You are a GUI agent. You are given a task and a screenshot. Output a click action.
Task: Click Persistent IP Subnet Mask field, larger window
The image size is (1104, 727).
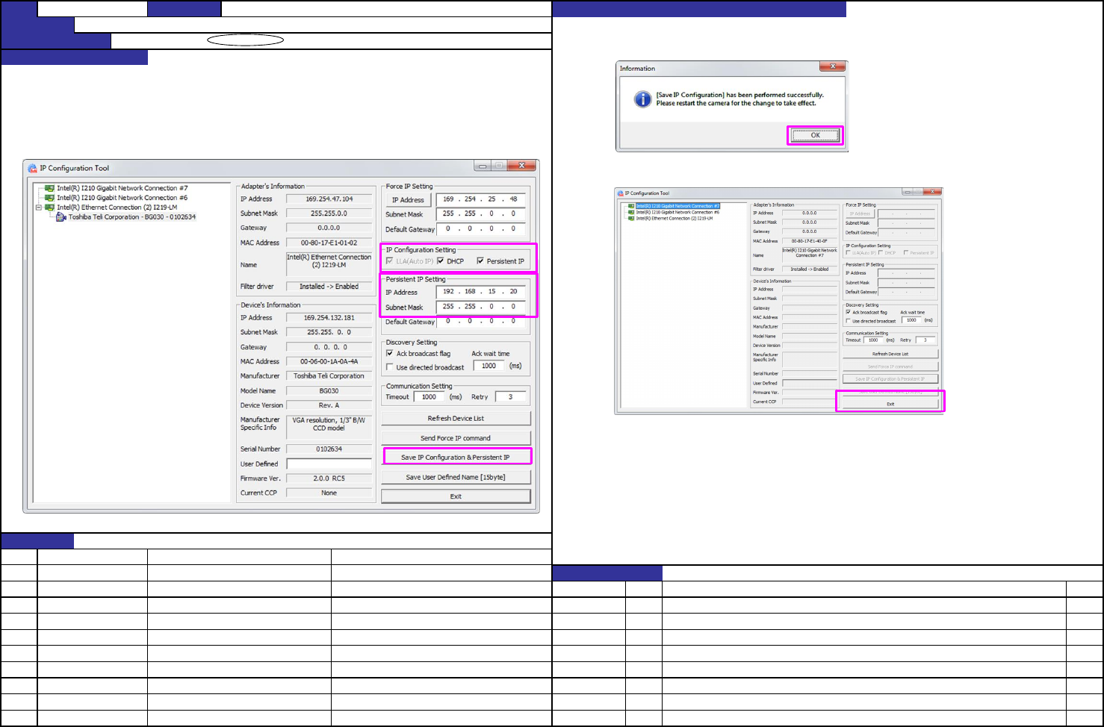pos(481,307)
